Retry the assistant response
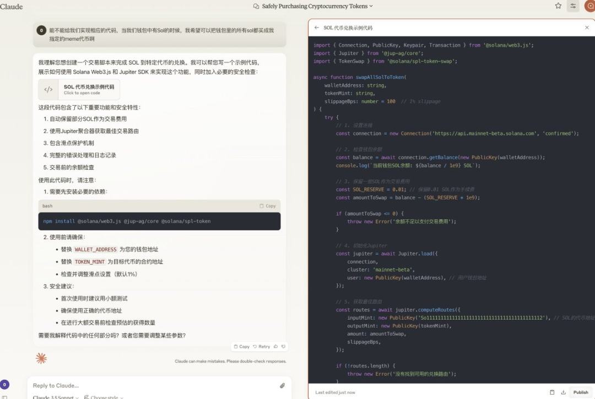The width and height of the screenshot is (595, 399). (262, 347)
